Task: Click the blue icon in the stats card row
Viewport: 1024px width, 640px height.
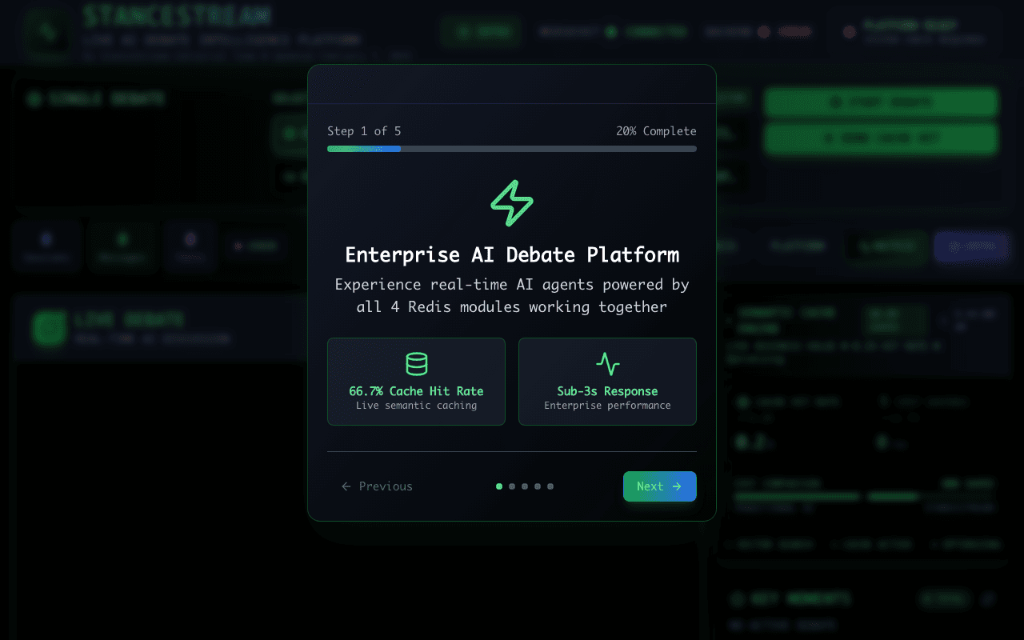Action: click(46, 240)
